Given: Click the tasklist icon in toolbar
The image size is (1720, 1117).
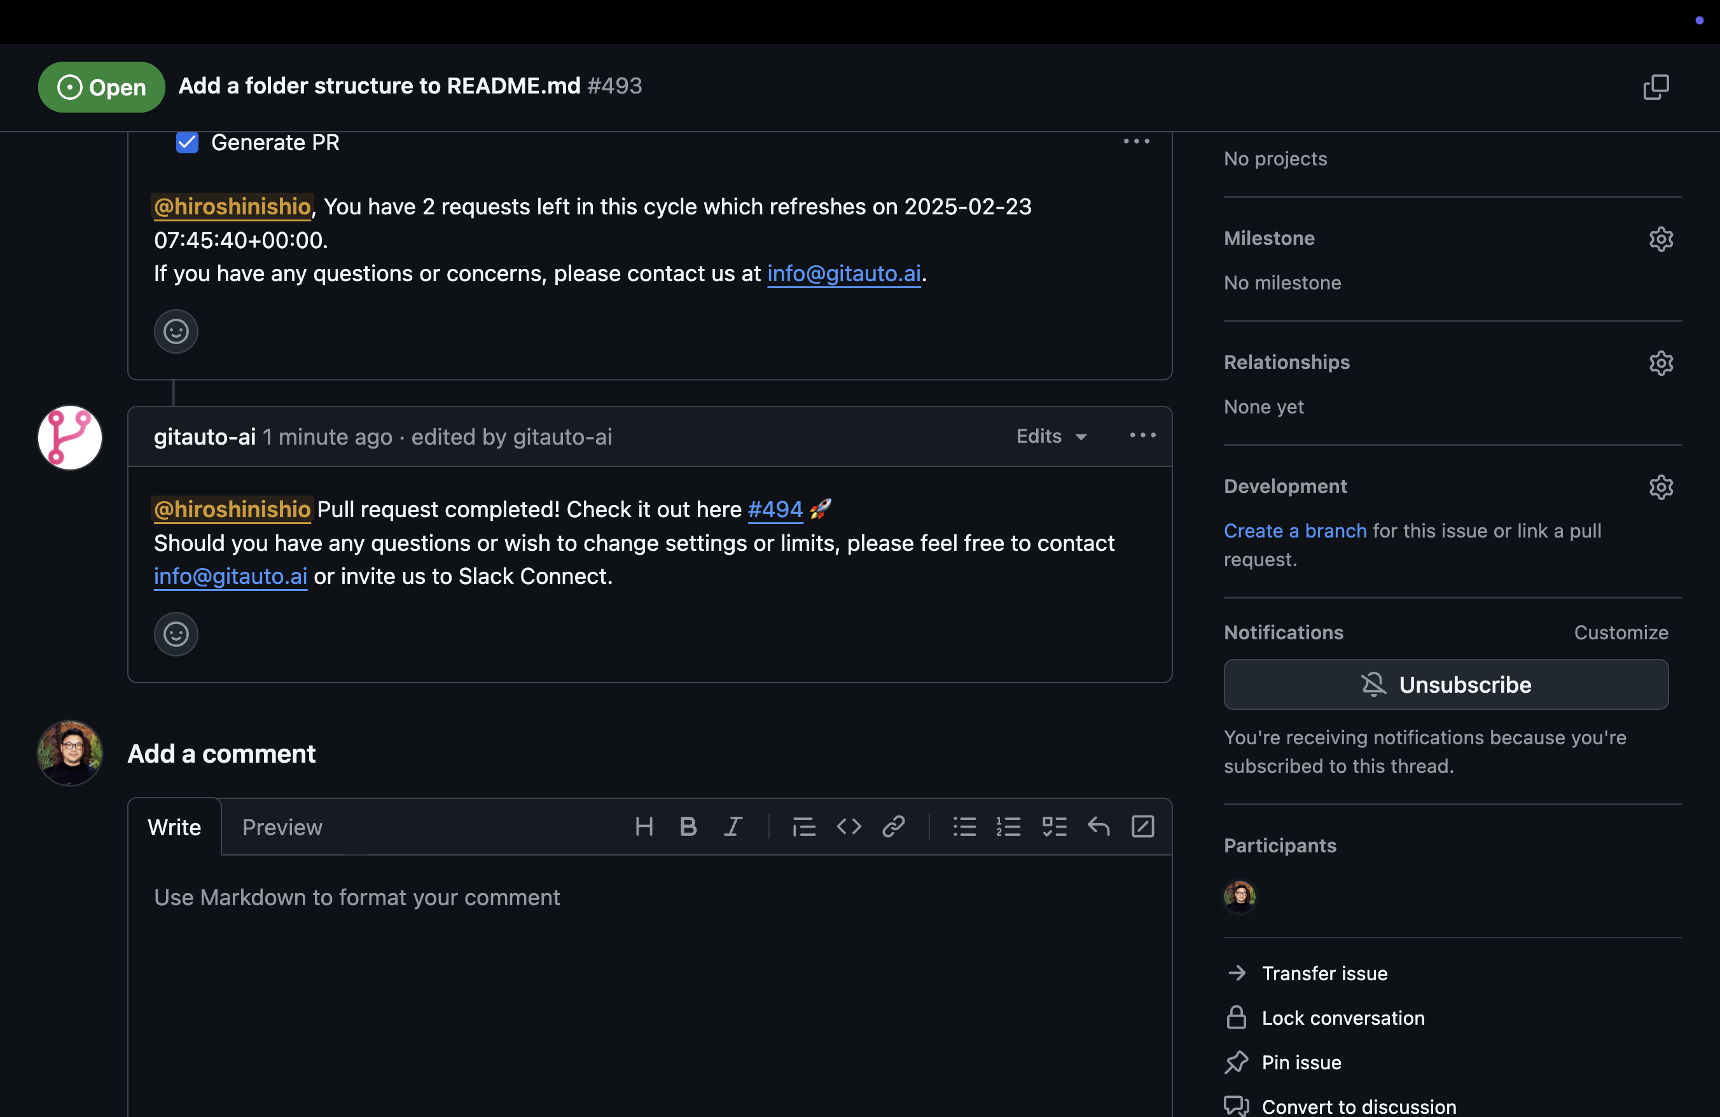Looking at the screenshot, I should click(1053, 826).
